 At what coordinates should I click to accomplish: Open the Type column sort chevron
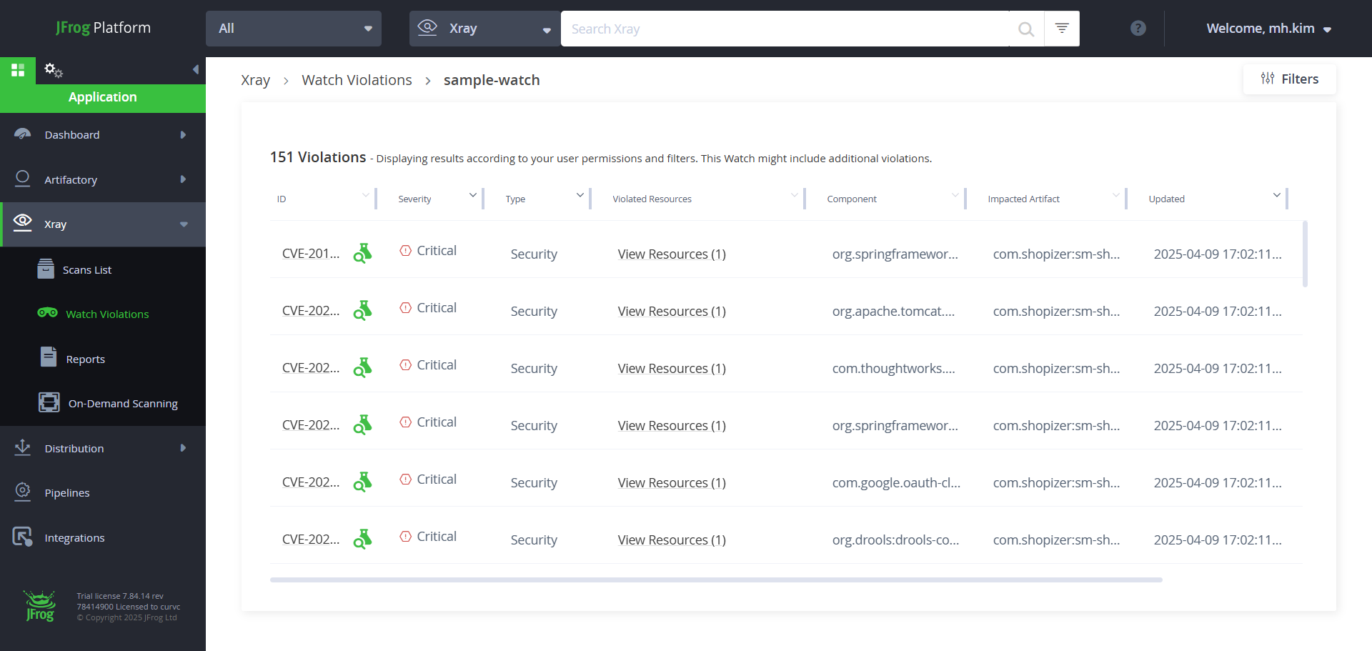[x=580, y=195]
